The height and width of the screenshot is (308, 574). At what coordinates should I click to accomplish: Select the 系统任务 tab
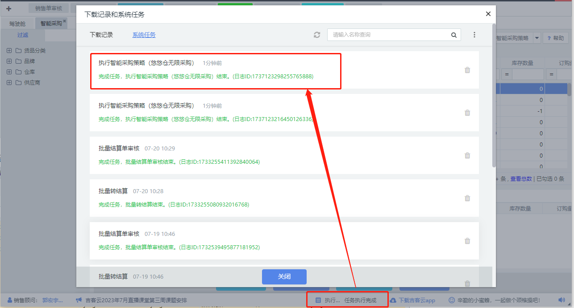click(x=144, y=35)
